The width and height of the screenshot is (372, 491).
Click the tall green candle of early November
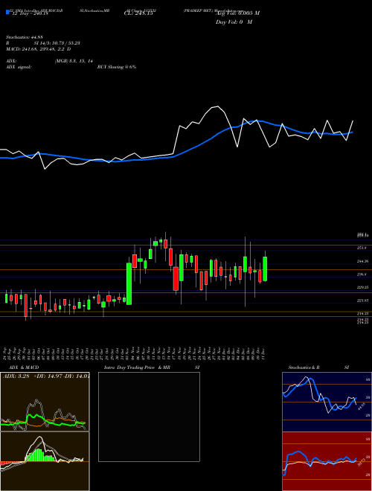tap(129, 283)
